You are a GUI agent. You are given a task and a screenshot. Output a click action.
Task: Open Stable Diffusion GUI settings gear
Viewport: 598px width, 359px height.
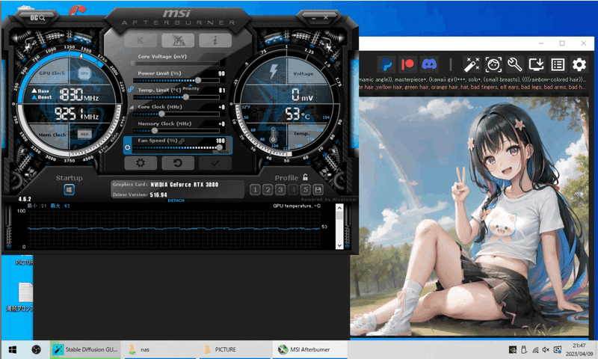tap(579, 64)
